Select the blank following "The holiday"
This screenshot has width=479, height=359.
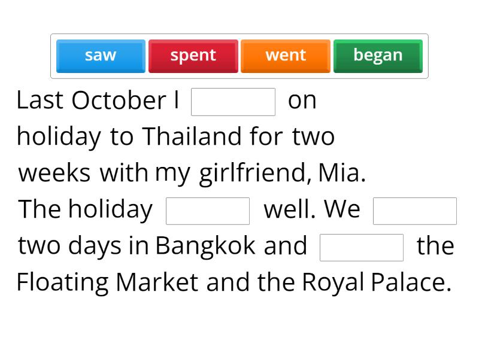point(208,211)
